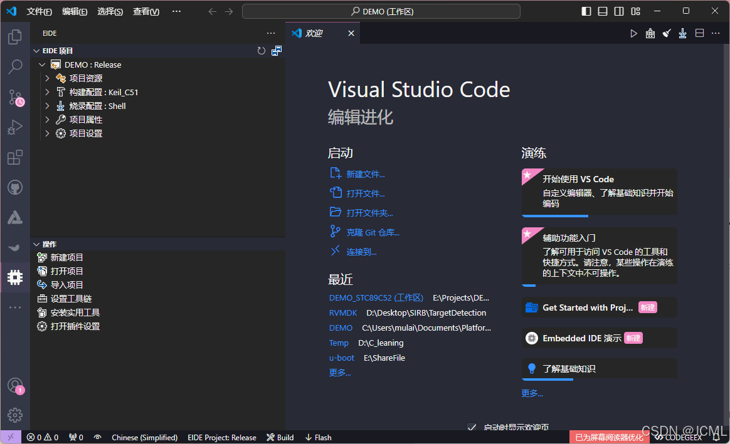Viewport: 730px width, 444px height.
Task: Click 新建文件... link
Action: 366,174
